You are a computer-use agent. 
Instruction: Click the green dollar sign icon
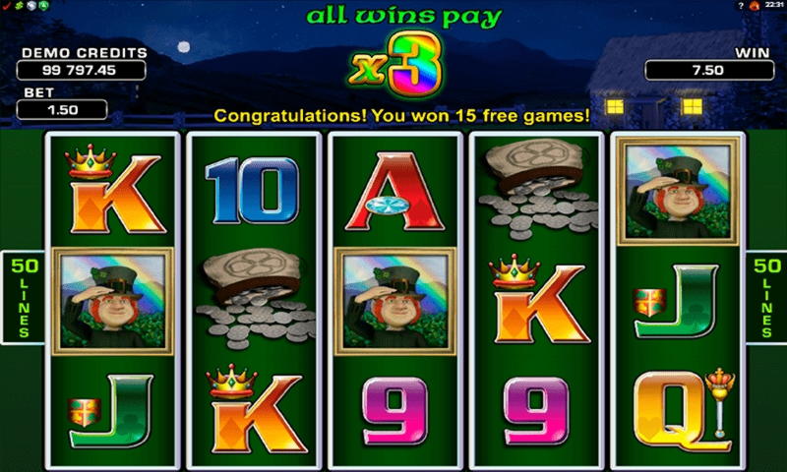click(19, 6)
